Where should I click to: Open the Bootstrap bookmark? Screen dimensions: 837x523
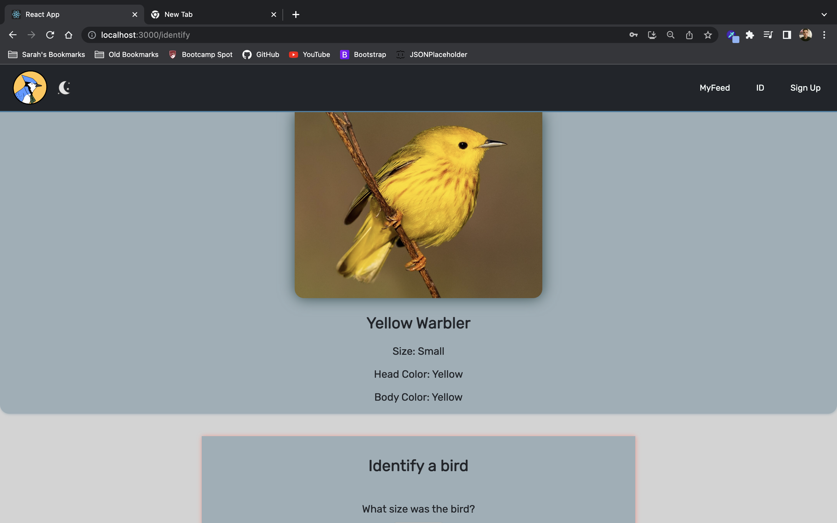tap(362, 54)
